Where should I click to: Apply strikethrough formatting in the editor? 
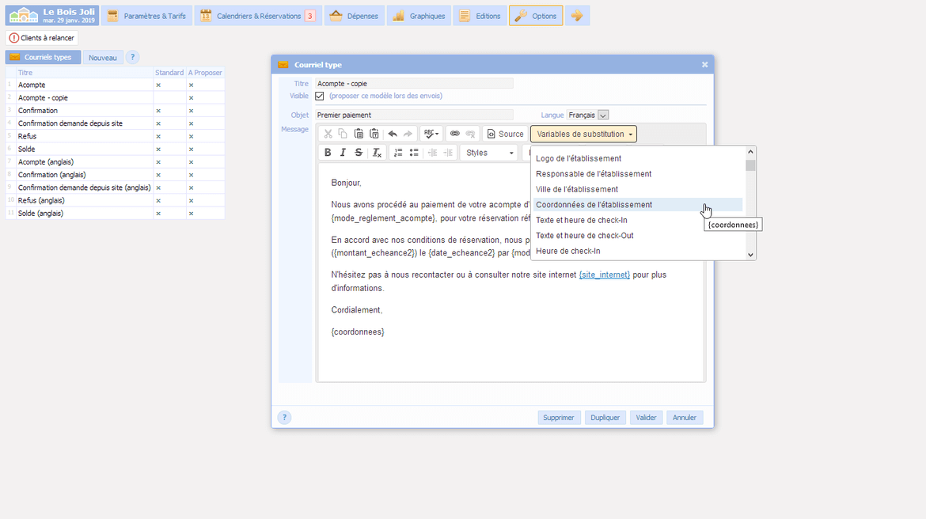(x=359, y=153)
